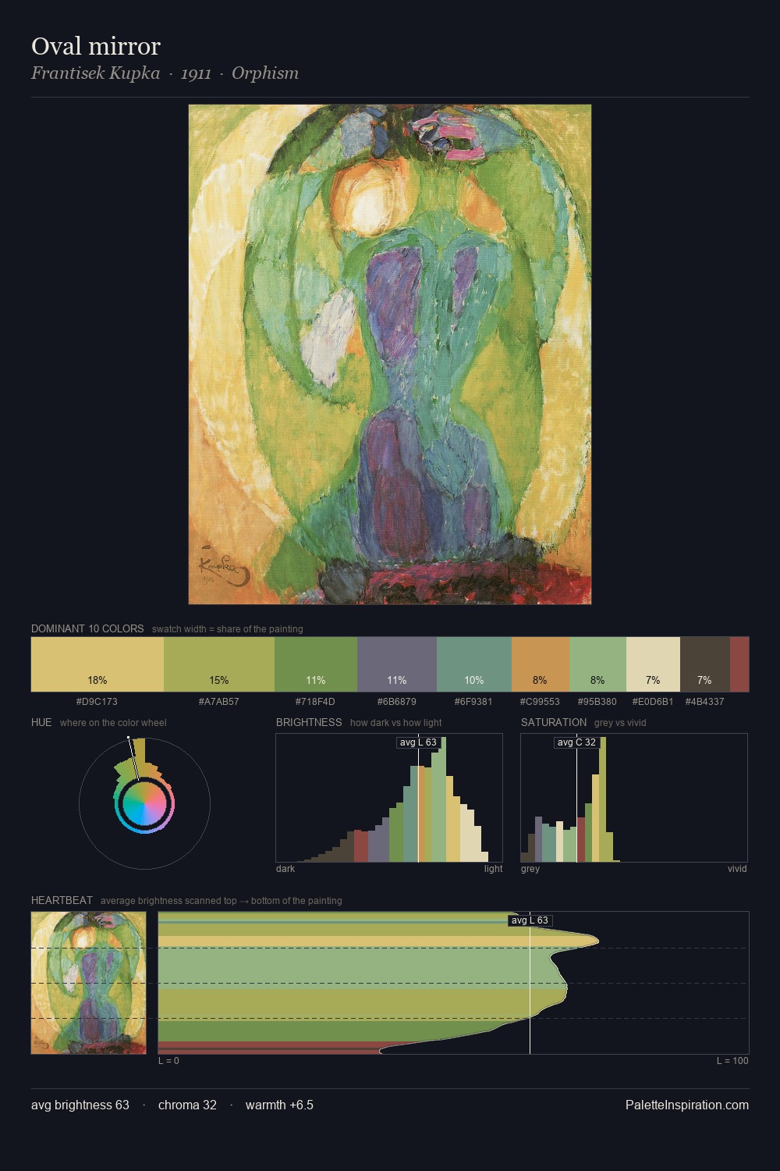Screen dimensions: 780x1171
Task: Select the #4B4337 dark brown swatch
Action: coord(705,664)
